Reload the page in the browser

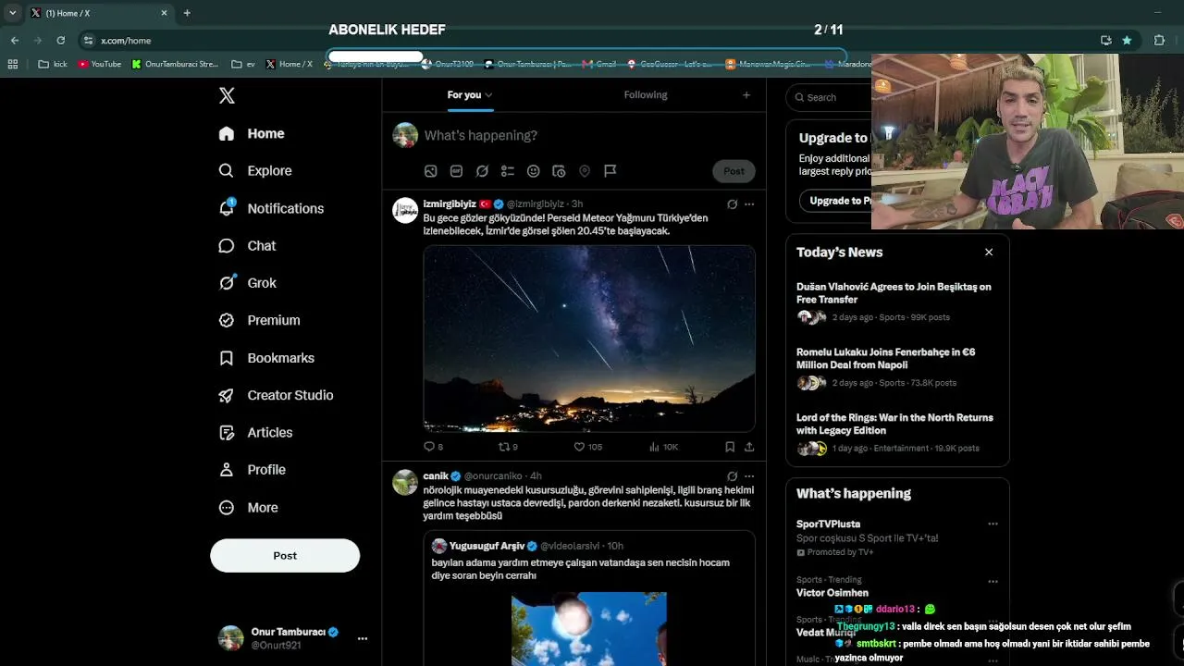point(61,41)
